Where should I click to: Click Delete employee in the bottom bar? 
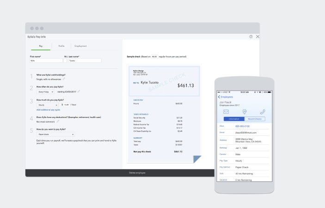click(137, 173)
